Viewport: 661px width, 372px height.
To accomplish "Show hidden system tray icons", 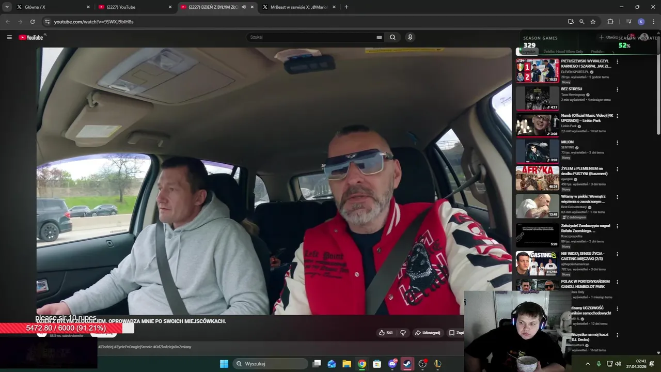I will (x=588, y=364).
